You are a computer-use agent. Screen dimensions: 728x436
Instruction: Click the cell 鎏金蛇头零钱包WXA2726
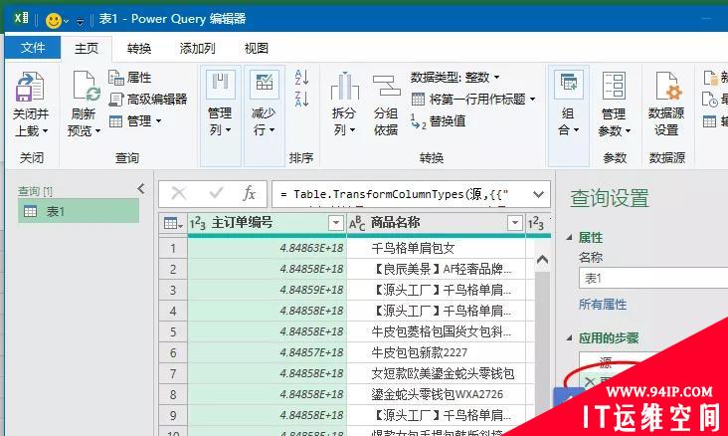[x=437, y=394]
